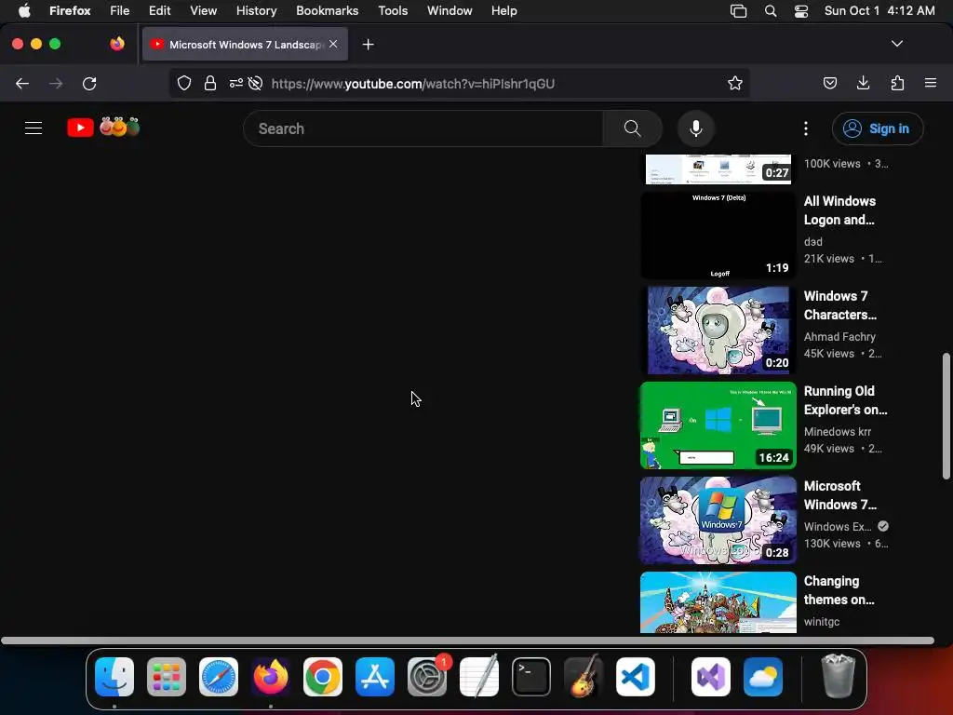This screenshot has height=715, width=953.
Task: Open the History menu
Action: click(x=256, y=10)
